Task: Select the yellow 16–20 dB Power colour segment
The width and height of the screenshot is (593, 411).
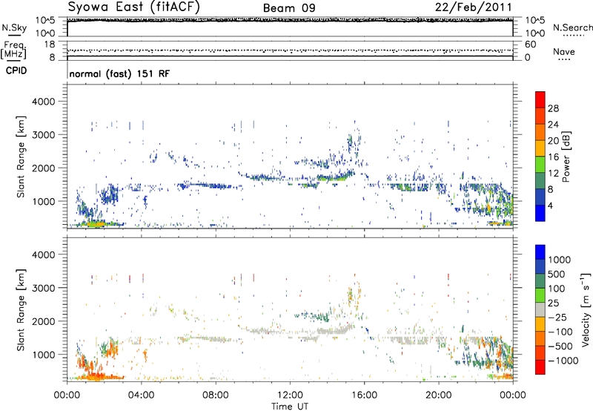Action: click(540, 148)
